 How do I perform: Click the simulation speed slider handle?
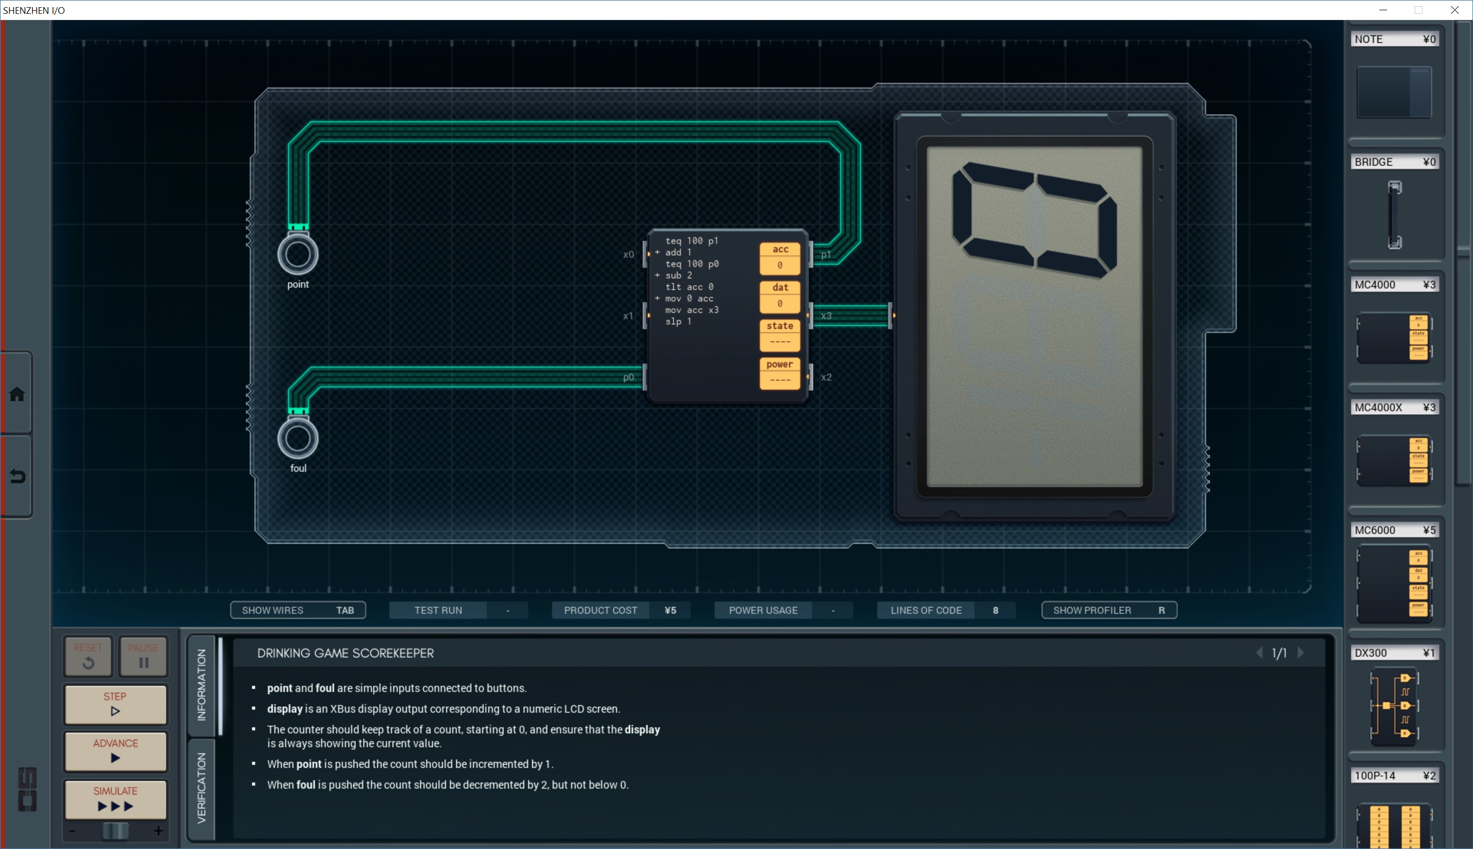click(x=116, y=831)
